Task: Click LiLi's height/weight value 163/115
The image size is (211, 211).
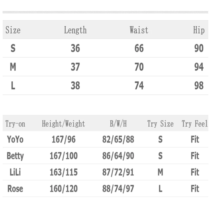Action: pos(64,172)
